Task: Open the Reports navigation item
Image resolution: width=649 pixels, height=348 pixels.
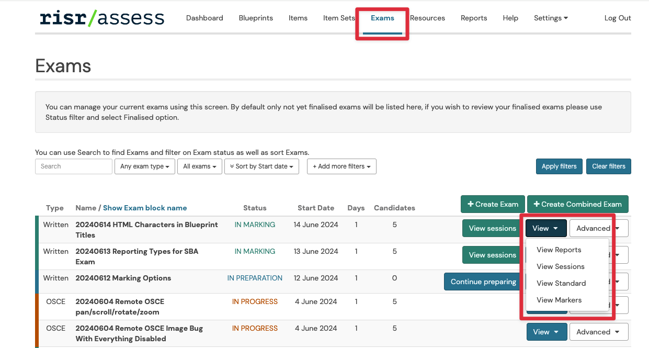Action: click(474, 18)
